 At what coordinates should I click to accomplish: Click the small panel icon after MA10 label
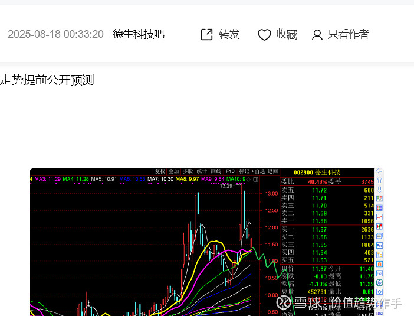(x=255, y=180)
